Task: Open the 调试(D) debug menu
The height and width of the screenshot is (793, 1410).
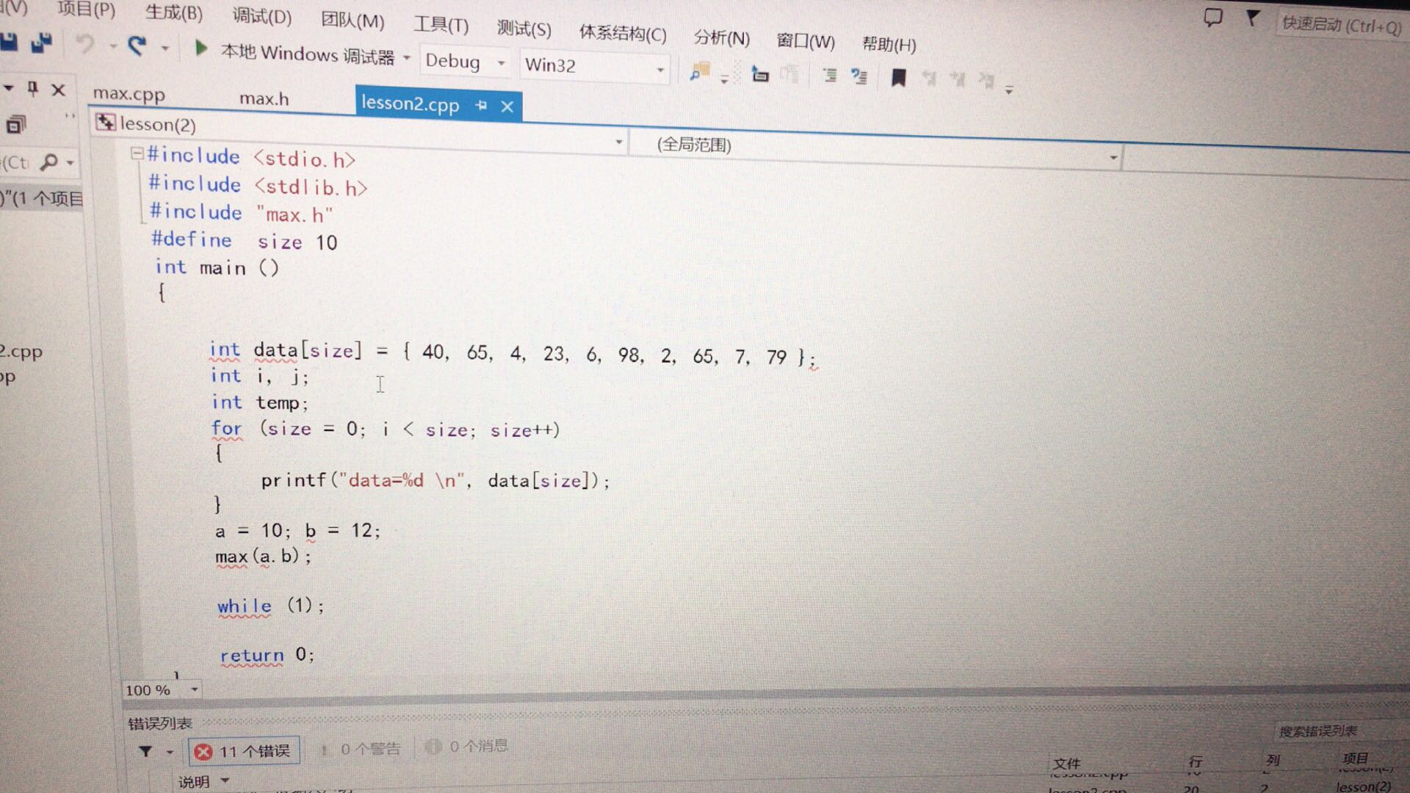Action: (261, 15)
